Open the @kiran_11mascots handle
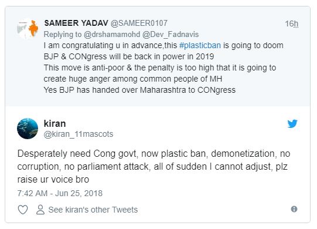This screenshot has height=229, width=317. pyautogui.click(x=79, y=134)
